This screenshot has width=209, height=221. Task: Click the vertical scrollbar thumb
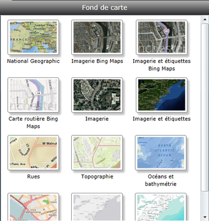coord(205,107)
